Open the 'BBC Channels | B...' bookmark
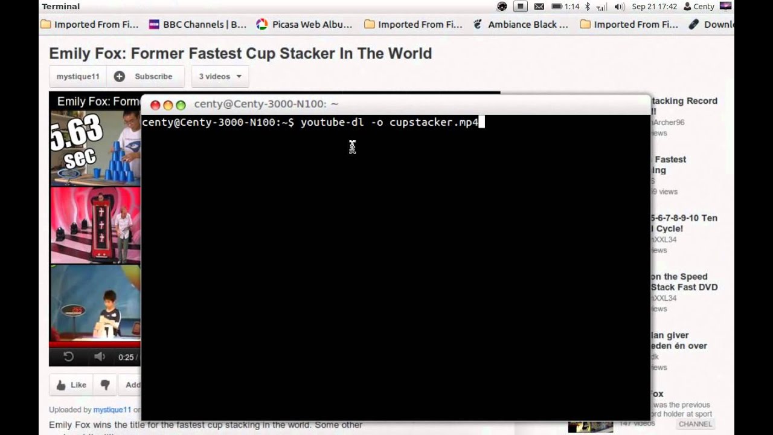 [x=197, y=25]
